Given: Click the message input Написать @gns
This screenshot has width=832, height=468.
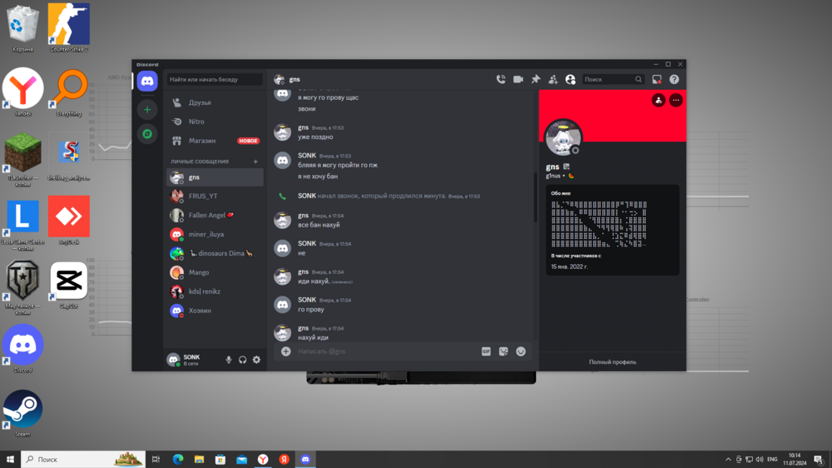Looking at the screenshot, I should [x=386, y=351].
